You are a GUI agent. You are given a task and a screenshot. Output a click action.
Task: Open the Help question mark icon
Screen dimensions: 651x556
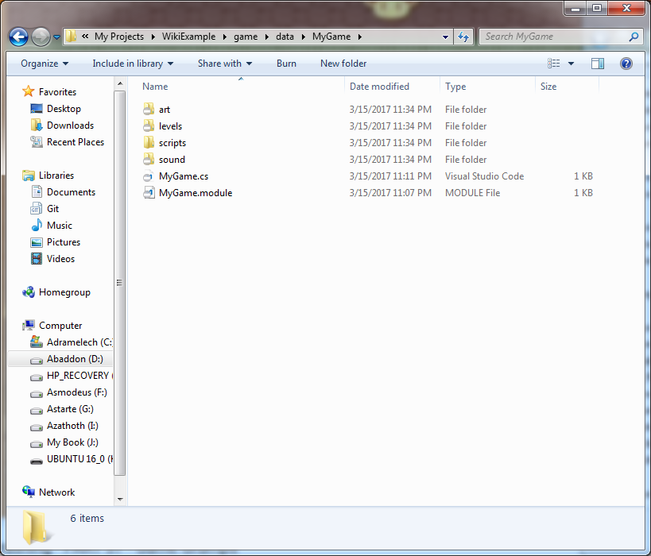coord(626,64)
